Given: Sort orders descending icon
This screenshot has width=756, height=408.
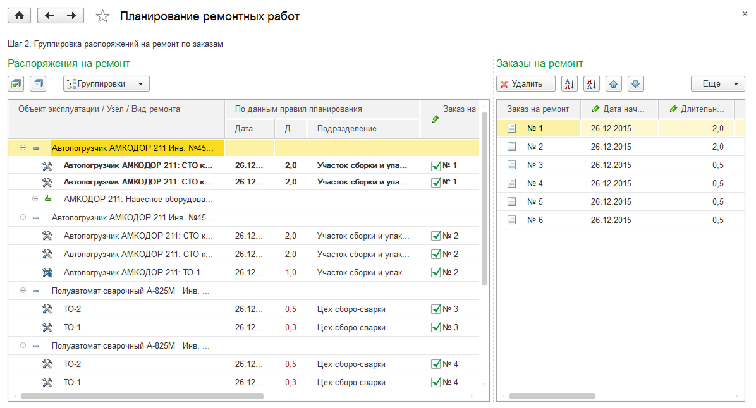Looking at the screenshot, I should [x=592, y=84].
